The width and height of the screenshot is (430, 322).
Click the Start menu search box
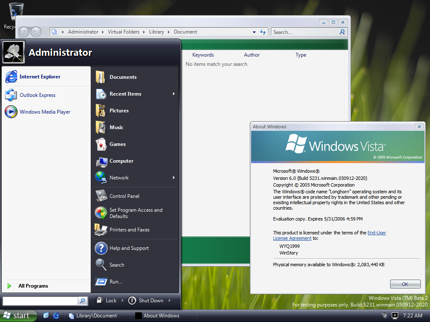(40, 301)
